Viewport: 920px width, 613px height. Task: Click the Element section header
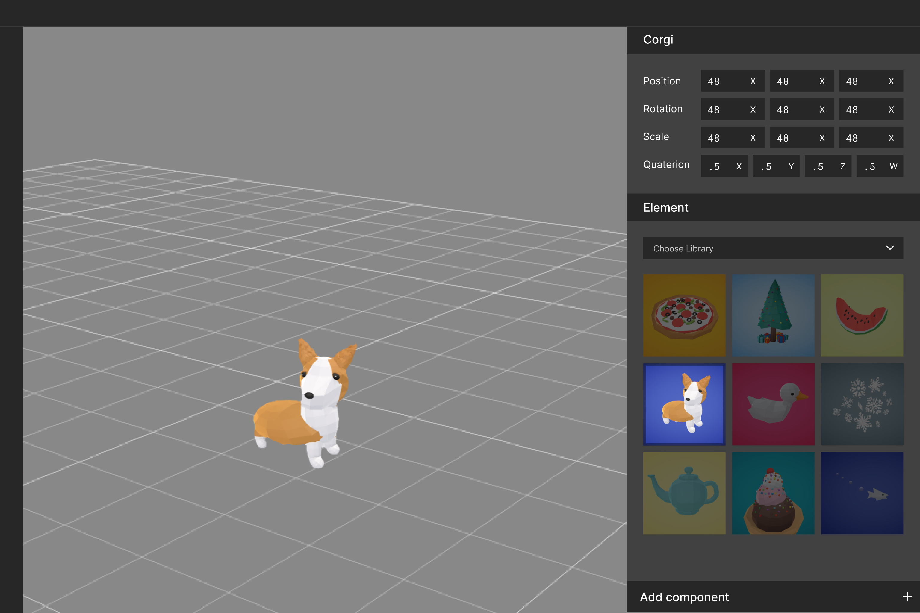[773, 207]
